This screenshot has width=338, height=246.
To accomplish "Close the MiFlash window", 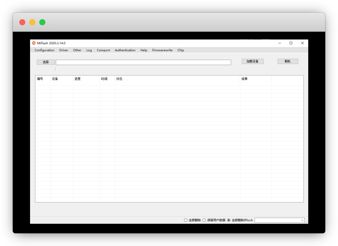I will [x=302, y=43].
